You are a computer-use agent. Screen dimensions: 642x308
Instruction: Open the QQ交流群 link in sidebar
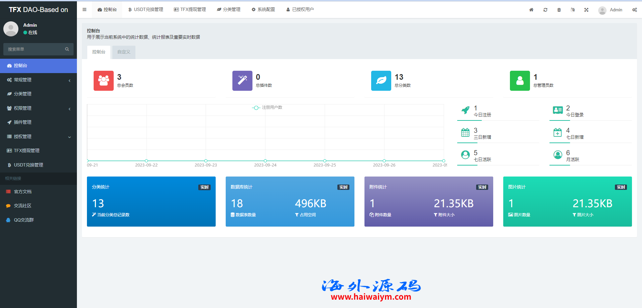pos(24,220)
